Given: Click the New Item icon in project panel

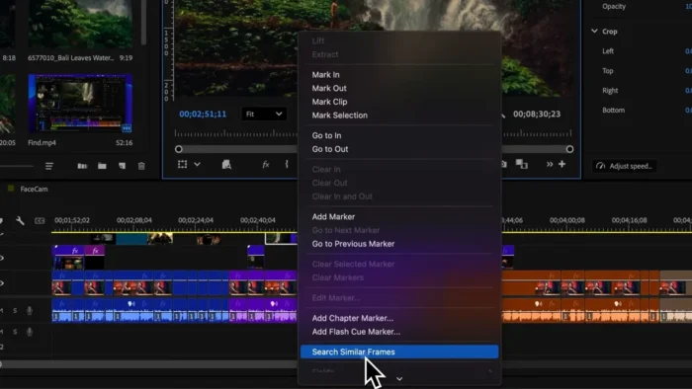Looking at the screenshot, I should pos(122,166).
